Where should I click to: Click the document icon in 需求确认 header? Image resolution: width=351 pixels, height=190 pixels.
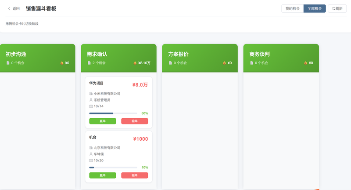point(89,63)
